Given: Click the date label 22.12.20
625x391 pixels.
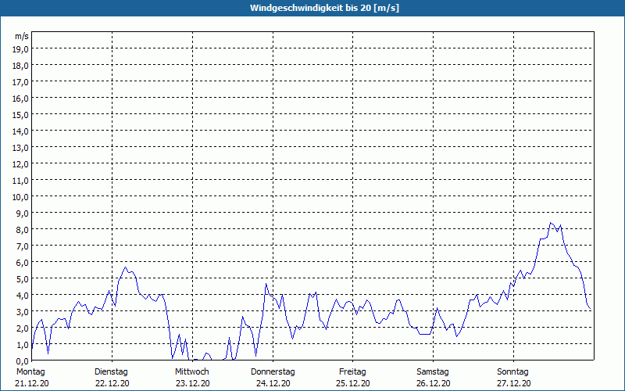Looking at the screenshot, I should (112, 383).
